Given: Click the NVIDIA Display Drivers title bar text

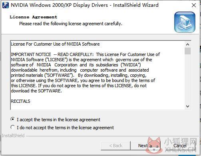Looking at the screenshot, I should (x=85, y=5).
